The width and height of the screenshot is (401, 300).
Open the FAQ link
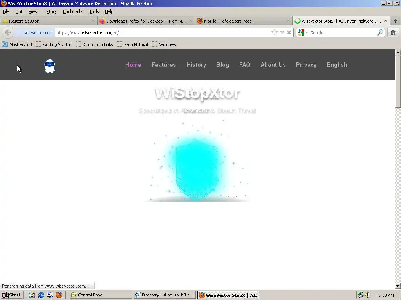[x=245, y=65]
